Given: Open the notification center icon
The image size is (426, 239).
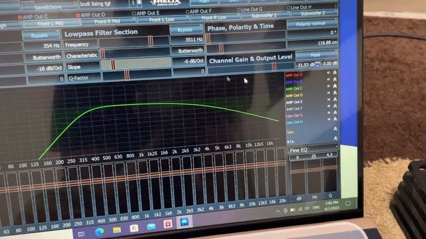Looking at the screenshot, I should (x=348, y=204).
